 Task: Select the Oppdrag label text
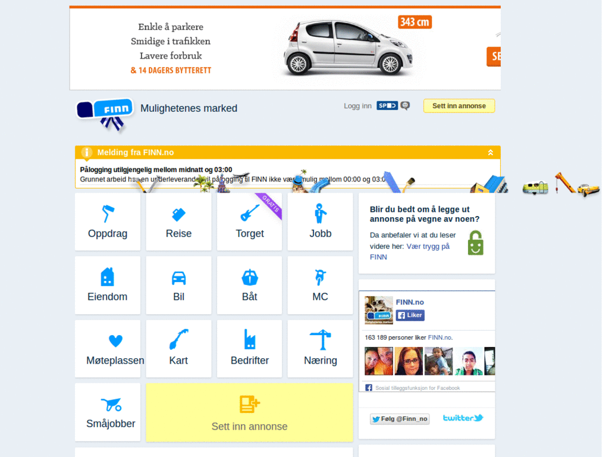(x=108, y=233)
